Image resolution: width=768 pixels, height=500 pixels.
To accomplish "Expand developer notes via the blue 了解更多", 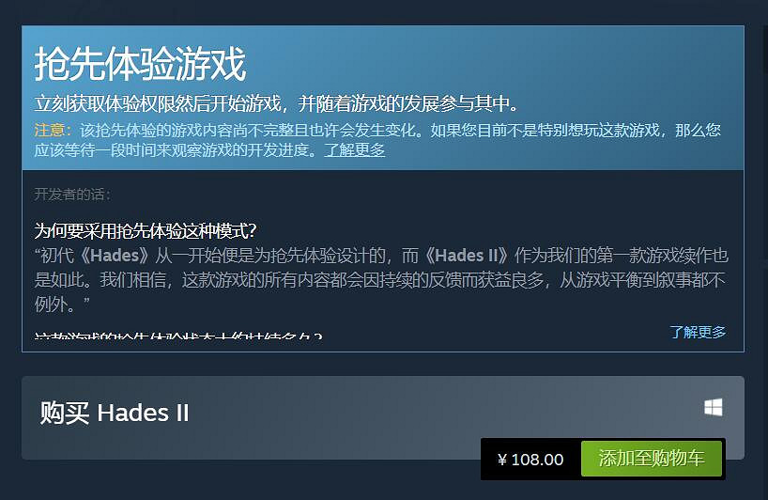I will [x=698, y=332].
